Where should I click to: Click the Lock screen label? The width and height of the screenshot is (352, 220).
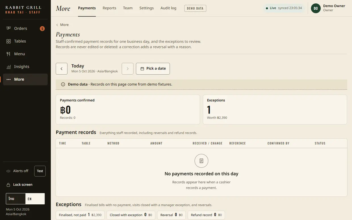[x=23, y=185]
